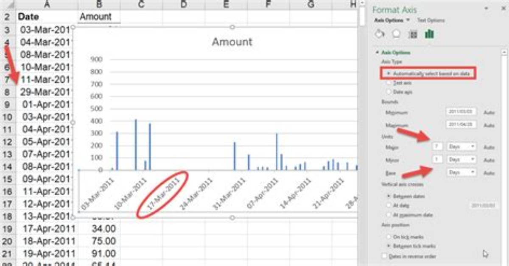The height and width of the screenshot is (266, 509).
Task: Click cell with value 34.00
Action: pos(99,229)
